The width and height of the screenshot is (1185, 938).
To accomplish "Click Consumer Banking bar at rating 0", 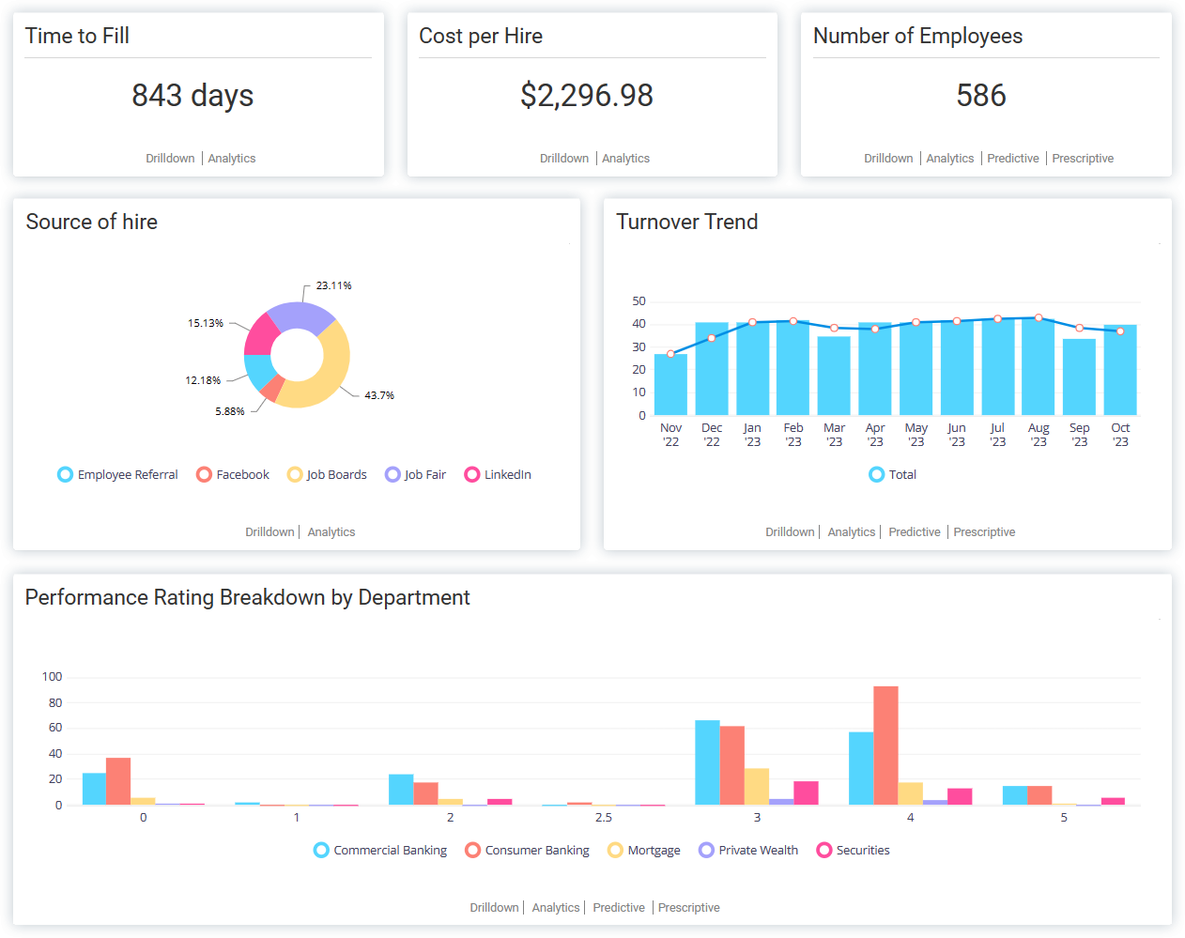I will pyautogui.click(x=118, y=781).
